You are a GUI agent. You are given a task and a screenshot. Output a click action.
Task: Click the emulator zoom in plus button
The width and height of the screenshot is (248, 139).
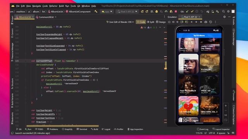(x=226, y=105)
